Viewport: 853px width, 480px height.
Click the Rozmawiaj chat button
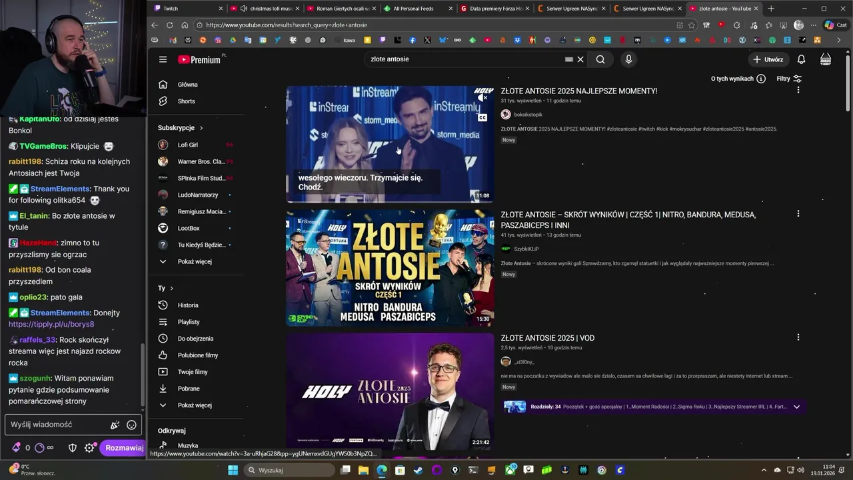pyautogui.click(x=124, y=448)
